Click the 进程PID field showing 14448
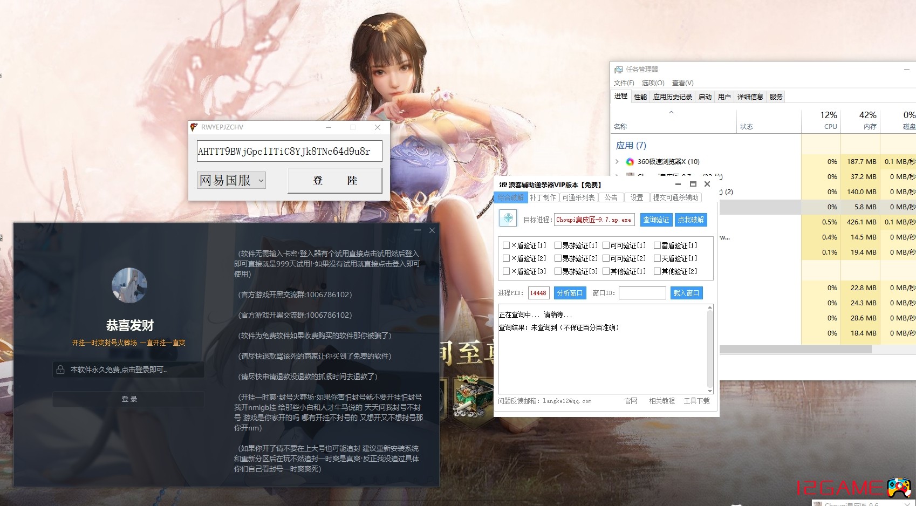The width and height of the screenshot is (916, 506). (538, 293)
